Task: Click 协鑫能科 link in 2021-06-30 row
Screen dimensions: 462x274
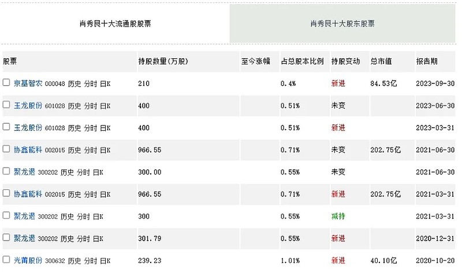Action: pyautogui.click(x=28, y=150)
